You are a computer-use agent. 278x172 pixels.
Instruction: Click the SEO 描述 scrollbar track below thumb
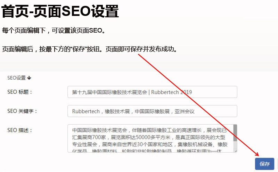235,145
